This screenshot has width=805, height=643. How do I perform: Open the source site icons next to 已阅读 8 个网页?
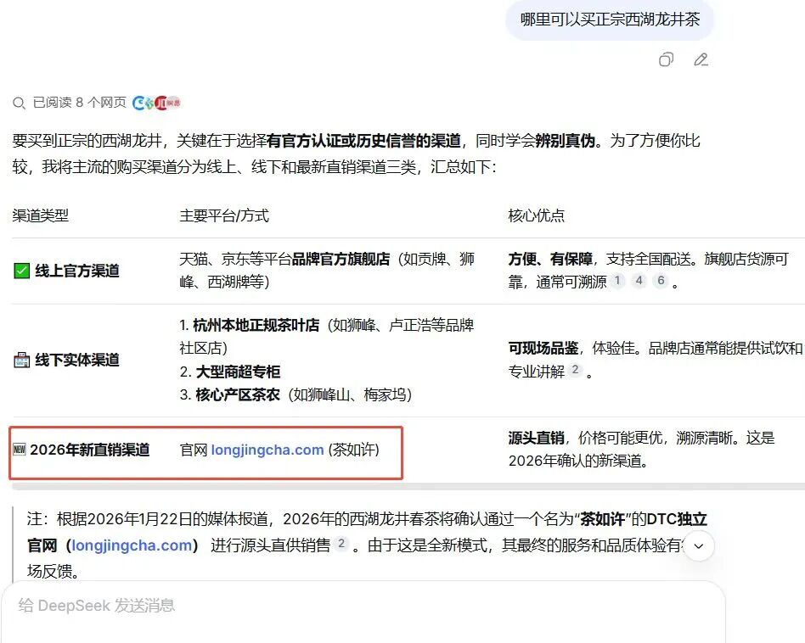coord(156,103)
